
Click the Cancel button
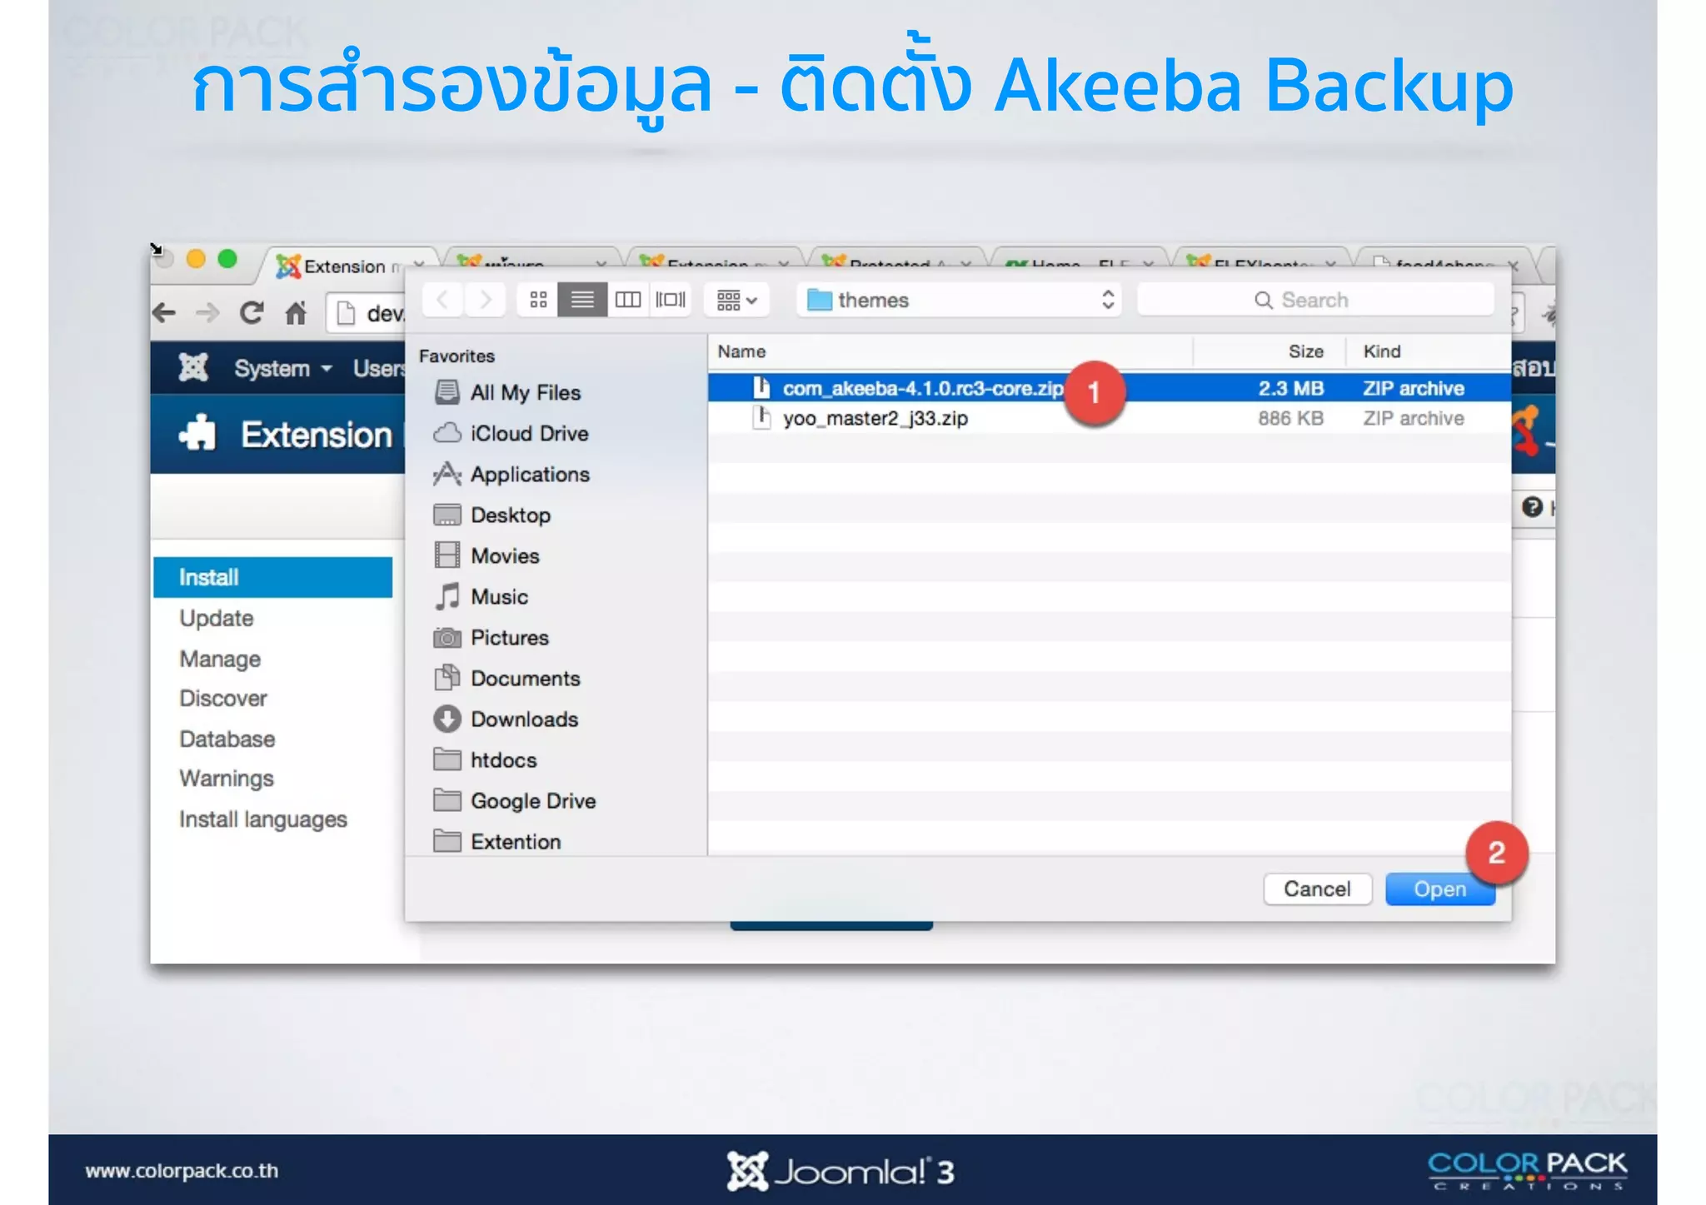click(1316, 889)
